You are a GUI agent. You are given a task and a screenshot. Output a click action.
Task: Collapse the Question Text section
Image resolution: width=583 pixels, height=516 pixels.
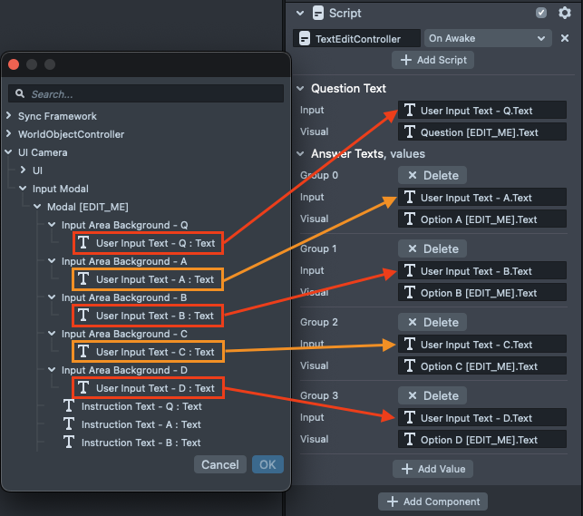click(x=300, y=89)
